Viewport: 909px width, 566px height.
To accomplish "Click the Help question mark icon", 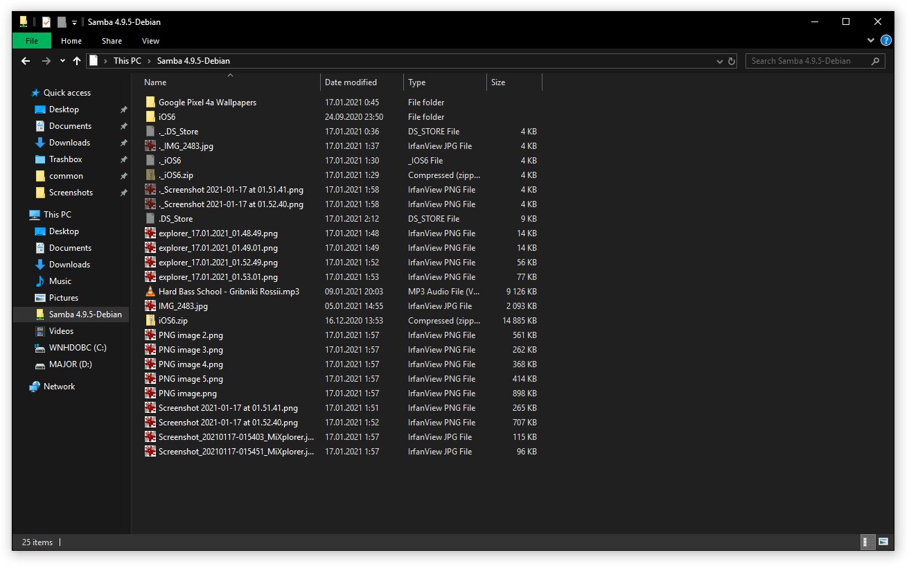I will click(885, 41).
